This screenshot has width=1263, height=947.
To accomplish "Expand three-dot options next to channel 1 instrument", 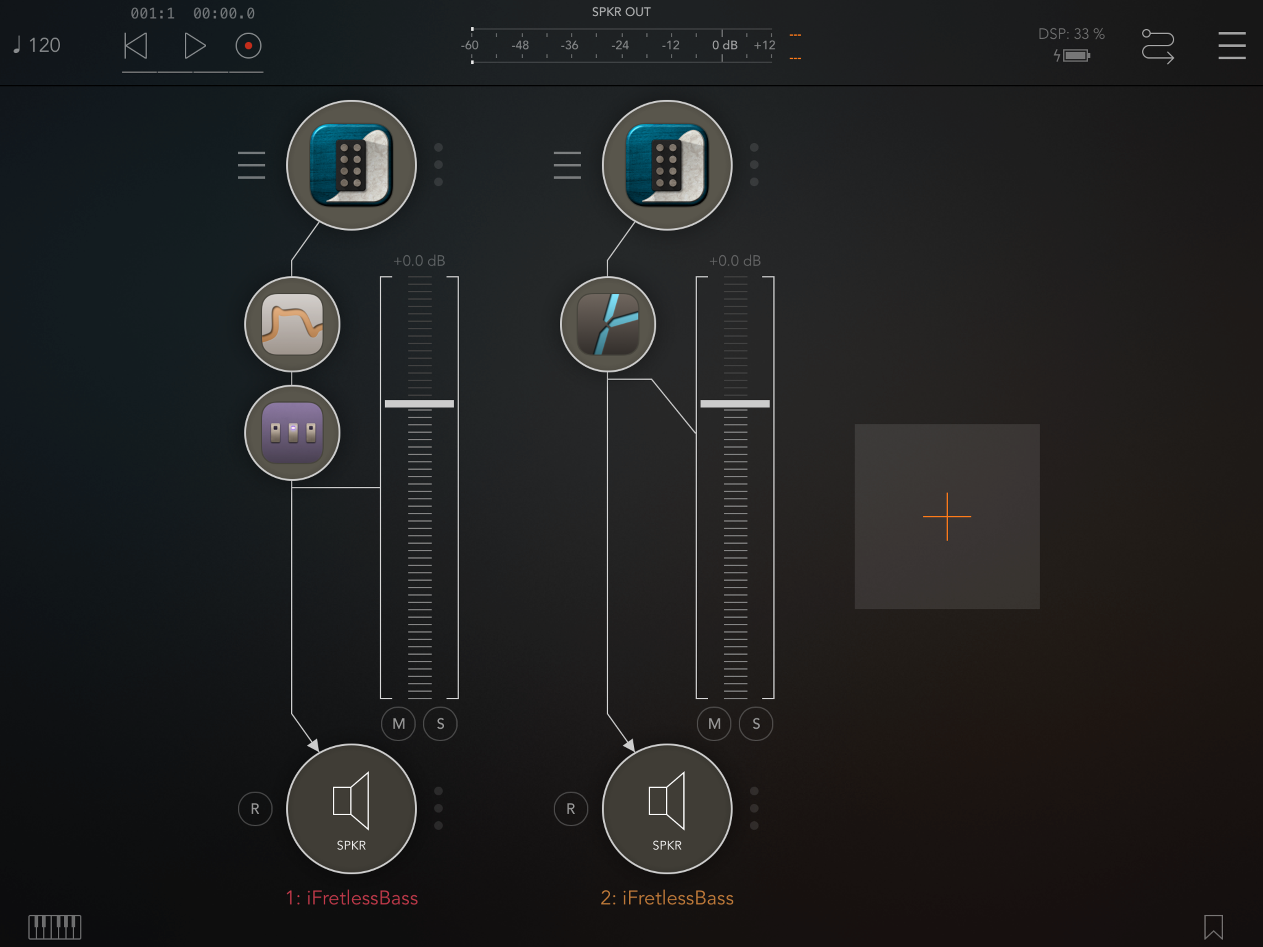I will coord(439,165).
